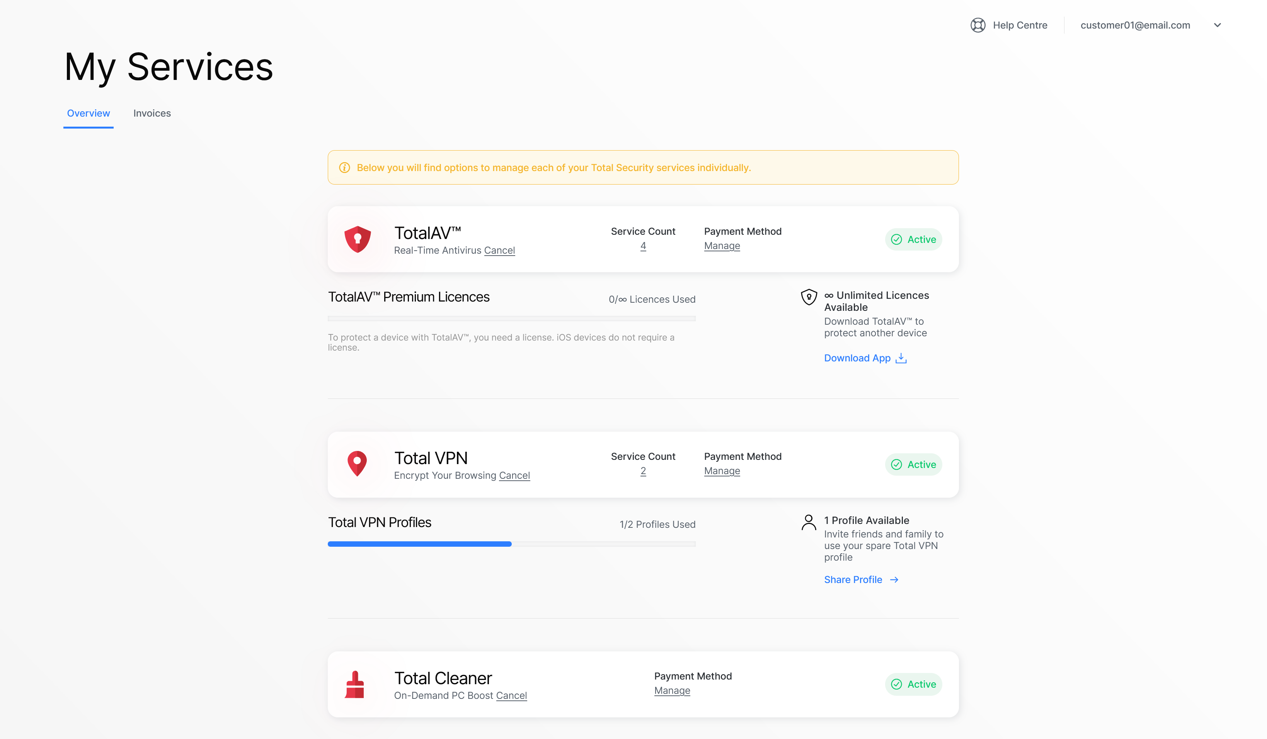The image size is (1267, 739).
Task: Click the Unlimited Licences shield outline icon
Action: (x=809, y=297)
